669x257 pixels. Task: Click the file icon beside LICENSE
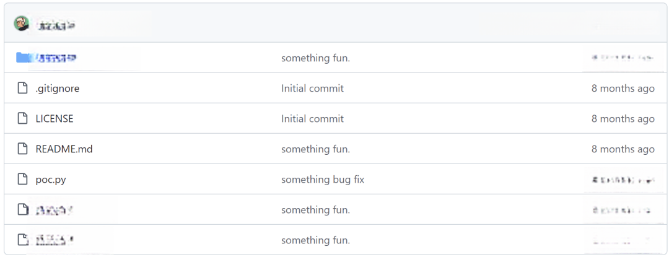(x=23, y=118)
